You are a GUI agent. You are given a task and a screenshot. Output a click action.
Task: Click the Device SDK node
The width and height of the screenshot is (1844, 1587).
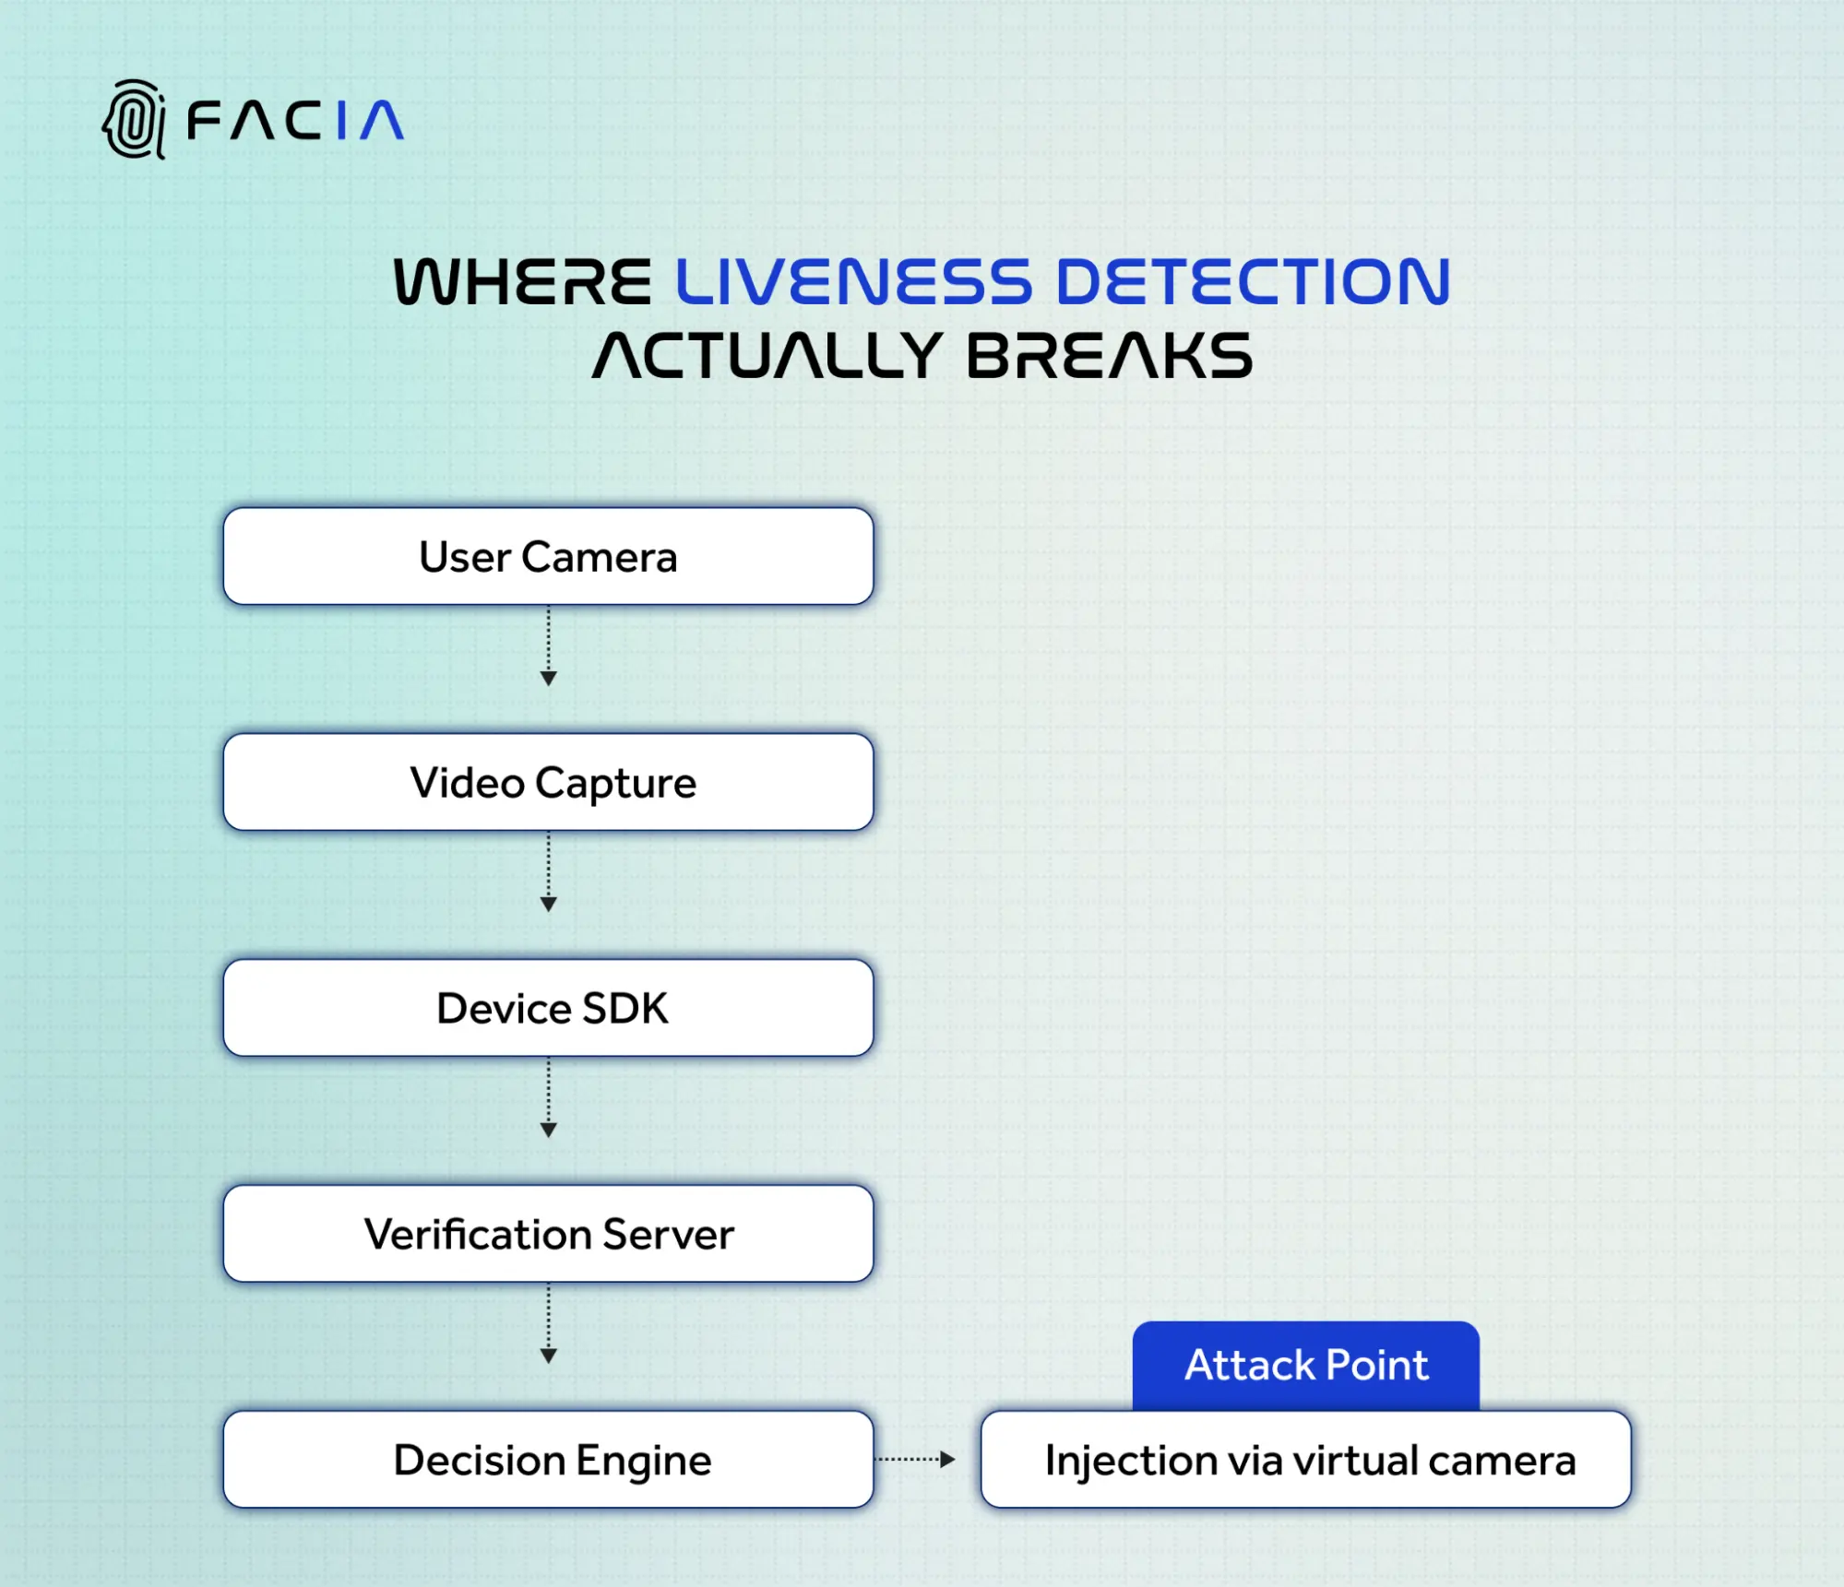point(547,1007)
